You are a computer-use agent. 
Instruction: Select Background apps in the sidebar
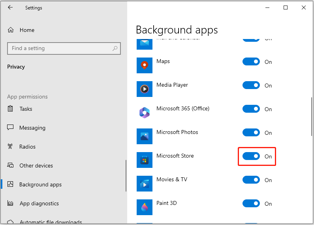40,184
